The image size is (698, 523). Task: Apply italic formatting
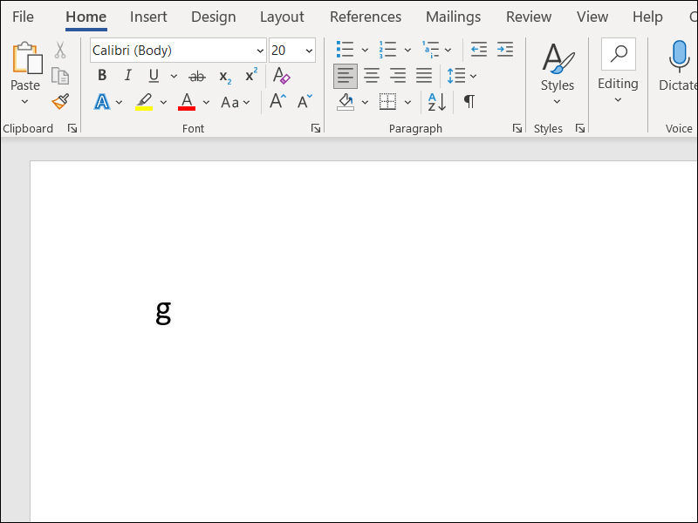click(x=127, y=76)
